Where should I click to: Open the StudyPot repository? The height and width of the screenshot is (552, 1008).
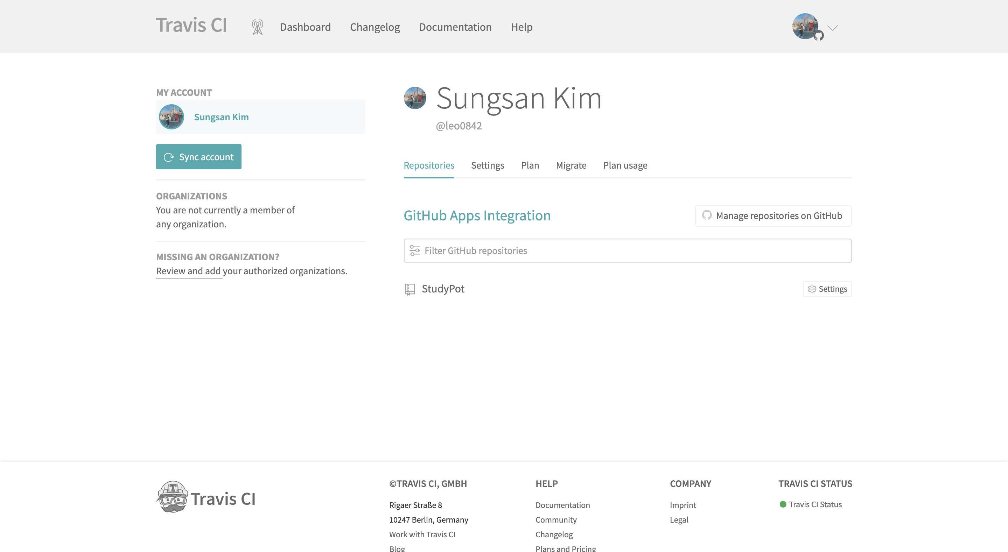pos(443,289)
